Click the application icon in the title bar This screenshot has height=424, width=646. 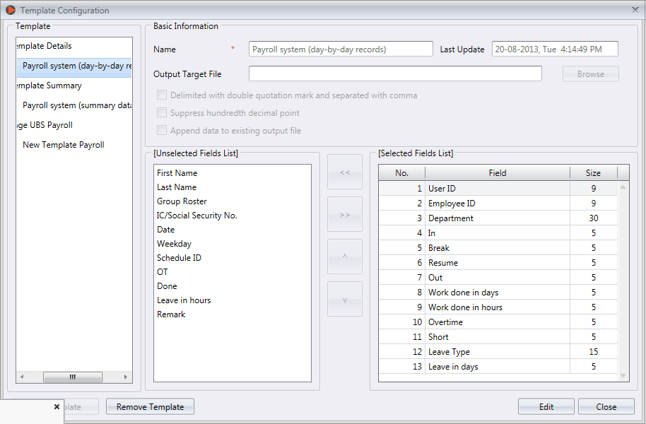coord(9,10)
